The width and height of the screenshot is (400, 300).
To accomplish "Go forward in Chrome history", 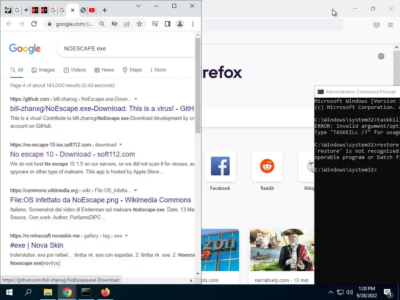I will (21, 24).
